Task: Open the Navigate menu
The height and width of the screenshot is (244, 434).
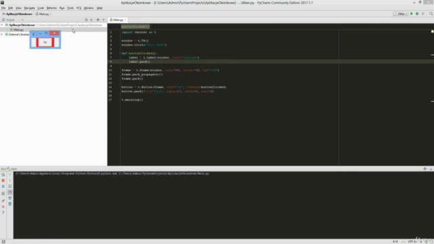Action: coord(29,8)
